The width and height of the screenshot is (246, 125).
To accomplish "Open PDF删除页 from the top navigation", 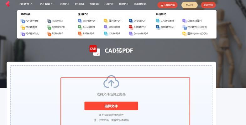I will [140, 4].
